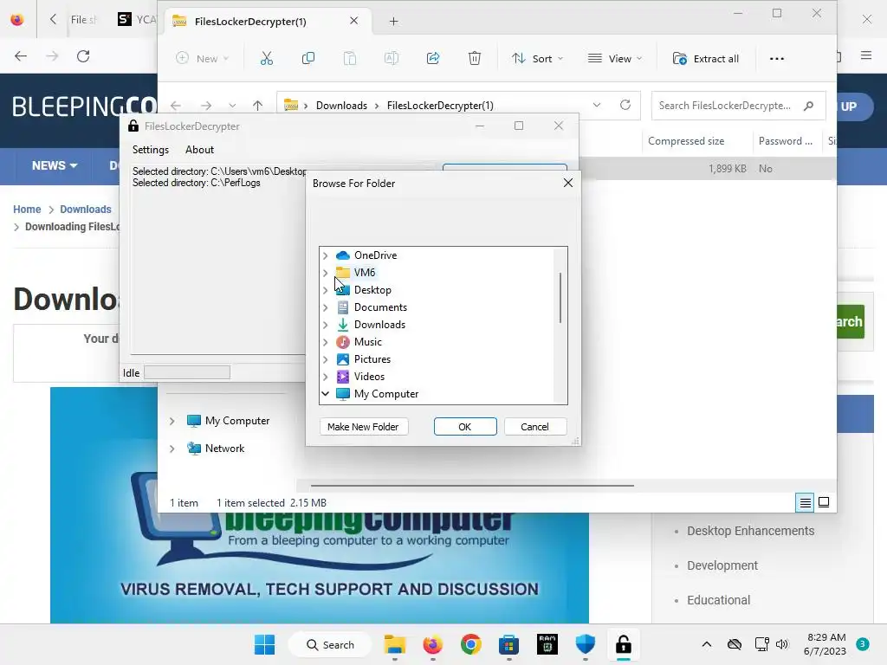Open the Development category link
The height and width of the screenshot is (665, 887).
[722, 565]
